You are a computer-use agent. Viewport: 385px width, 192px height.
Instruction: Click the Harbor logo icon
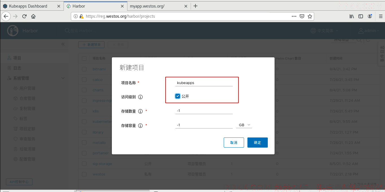pyautogui.click(x=12, y=31)
